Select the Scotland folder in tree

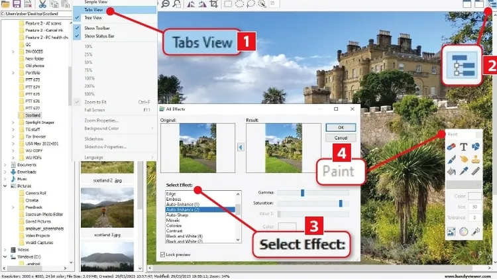33,115
